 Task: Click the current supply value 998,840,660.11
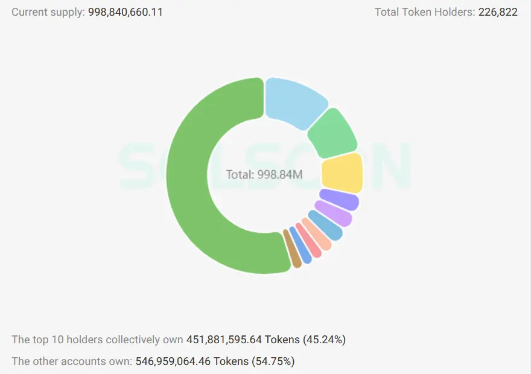(126, 12)
